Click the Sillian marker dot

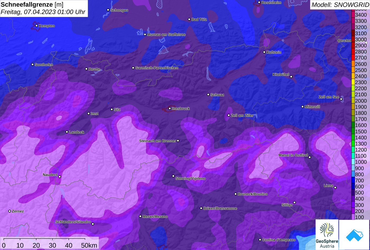[x=294, y=203]
